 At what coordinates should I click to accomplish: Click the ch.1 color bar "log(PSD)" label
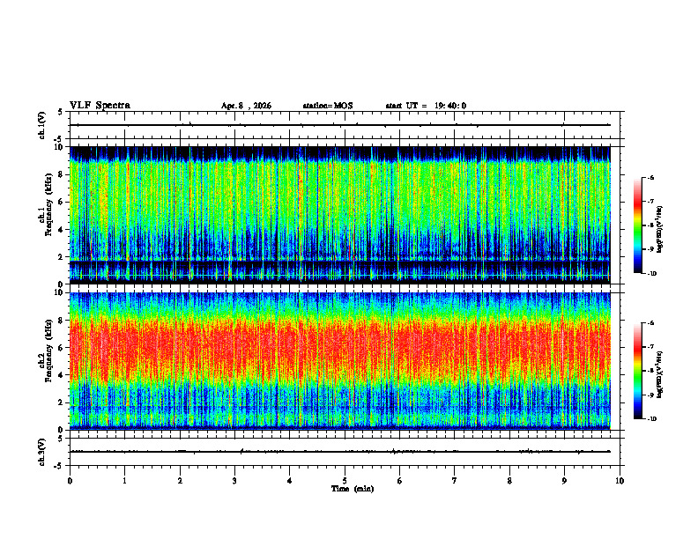pyautogui.click(x=660, y=230)
